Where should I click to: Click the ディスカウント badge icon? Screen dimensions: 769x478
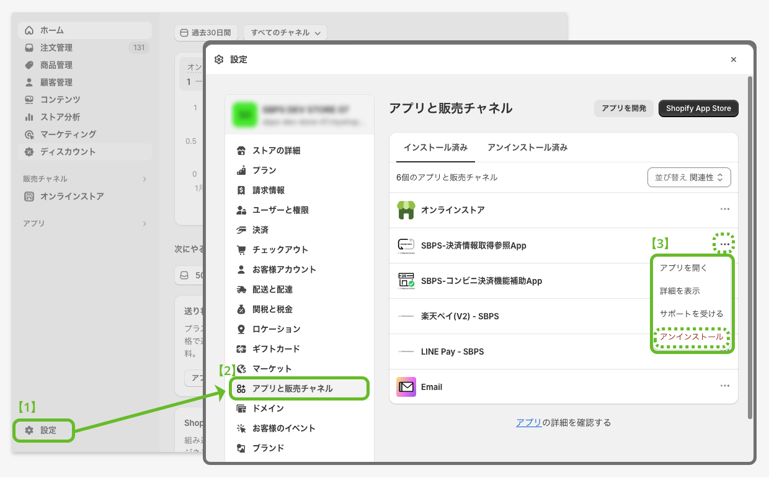(x=29, y=152)
